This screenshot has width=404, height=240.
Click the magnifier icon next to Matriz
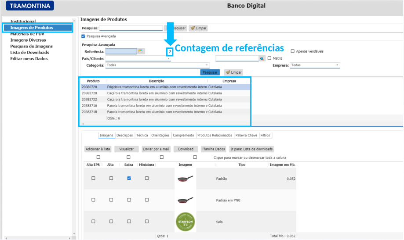coord(262,59)
